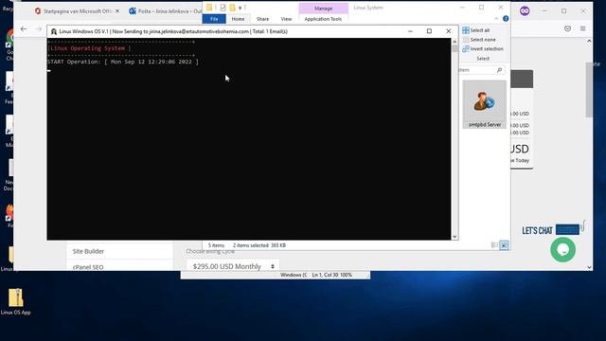Click the LET'S CHAT label

click(x=537, y=231)
